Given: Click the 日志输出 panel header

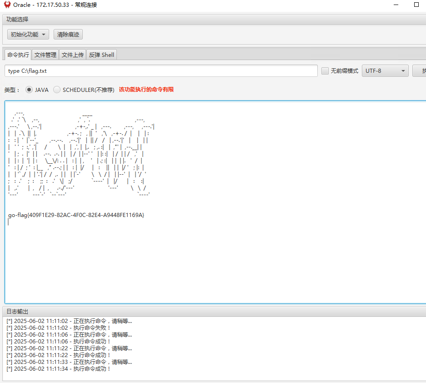Looking at the screenshot, I should [17, 312].
